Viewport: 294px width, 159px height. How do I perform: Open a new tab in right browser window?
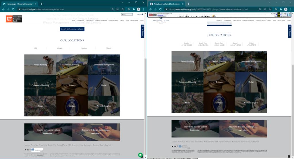coord(188,4)
